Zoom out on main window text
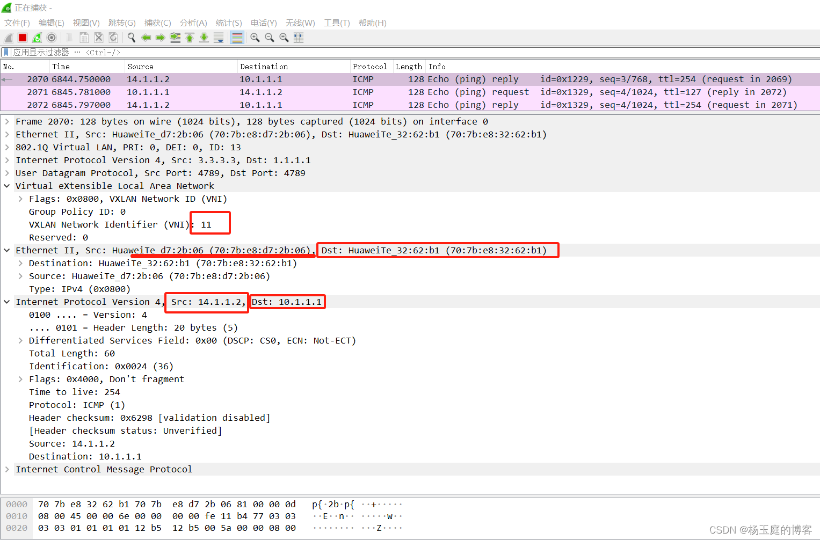The image size is (820, 540). coord(270,38)
